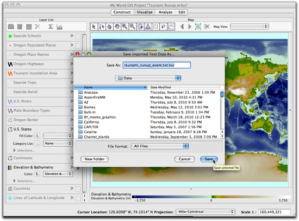
Task: Open the U.S. States Fill Color dropdown
Action: click(x=58, y=135)
